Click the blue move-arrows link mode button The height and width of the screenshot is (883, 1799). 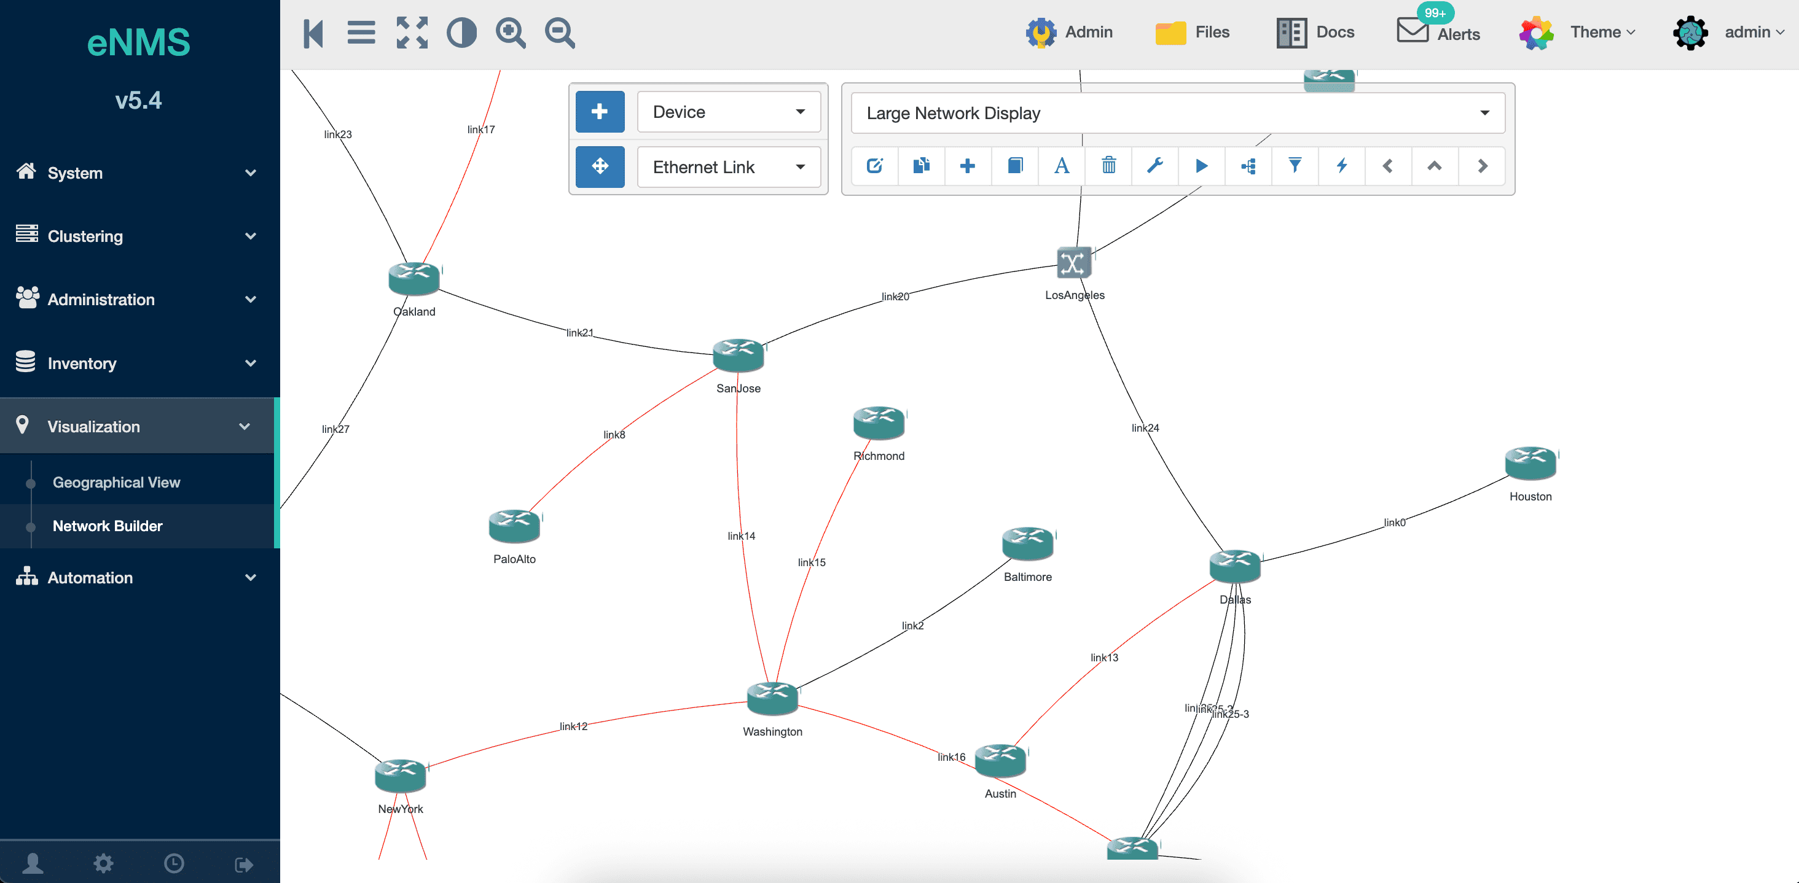click(x=599, y=167)
